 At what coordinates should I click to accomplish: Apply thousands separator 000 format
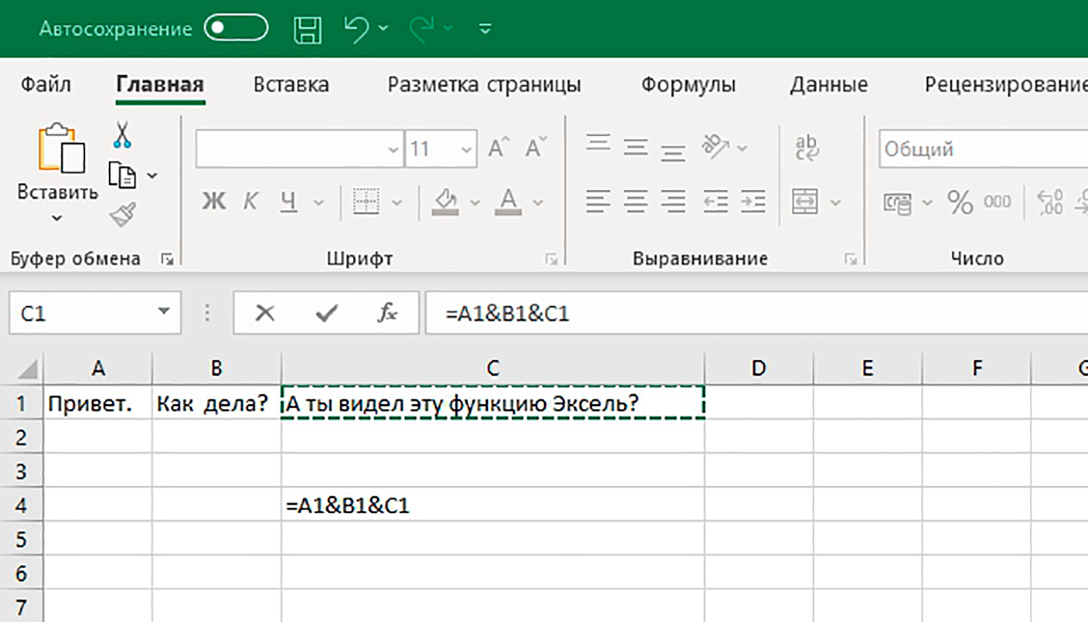click(x=998, y=203)
